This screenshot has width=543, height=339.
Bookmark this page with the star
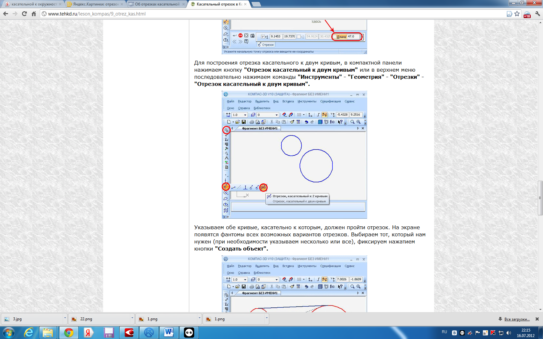(x=517, y=14)
